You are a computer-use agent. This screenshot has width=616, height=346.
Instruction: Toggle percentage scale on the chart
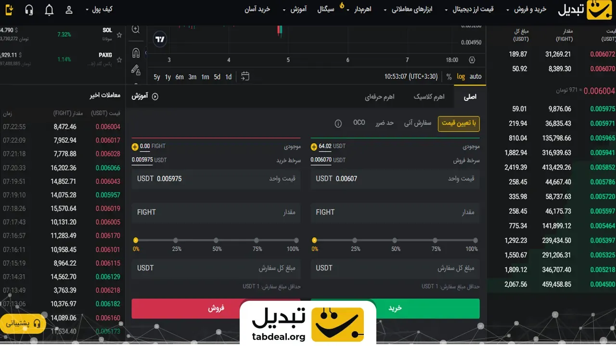pyautogui.click(x=449, y=76)
